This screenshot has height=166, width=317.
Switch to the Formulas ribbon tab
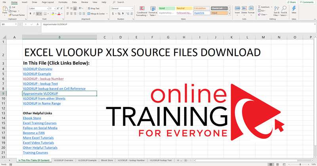pyautogui.click(x=63, y=2)
